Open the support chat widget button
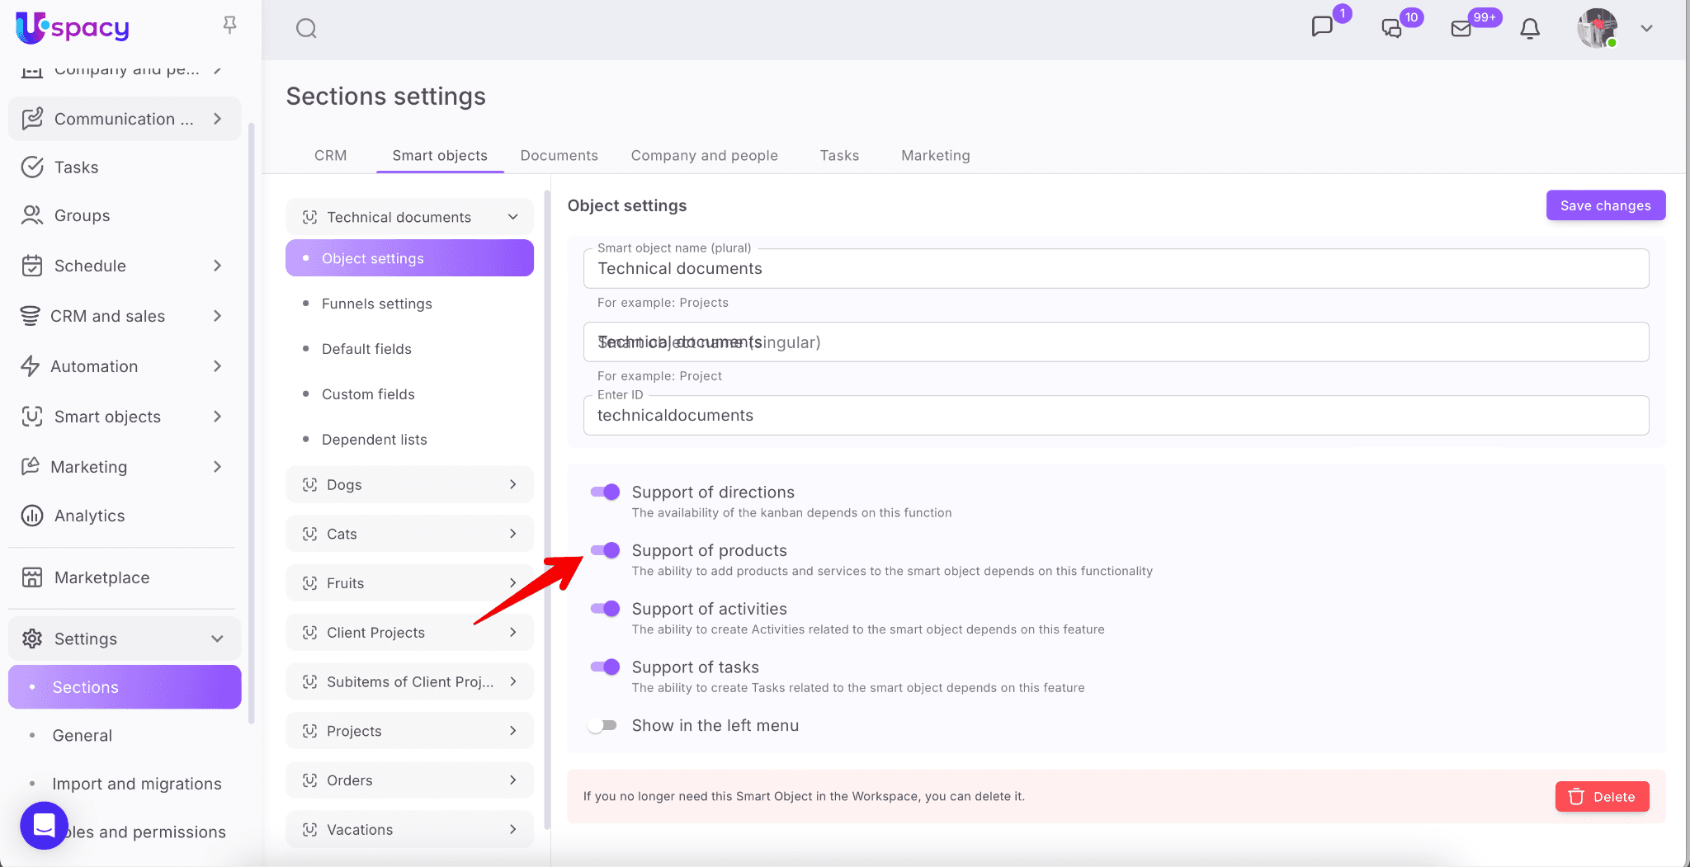This screenshot has width=1690, height=867. click(44, 825)
